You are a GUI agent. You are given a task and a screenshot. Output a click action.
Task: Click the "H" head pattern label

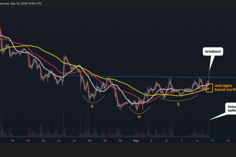139,117
